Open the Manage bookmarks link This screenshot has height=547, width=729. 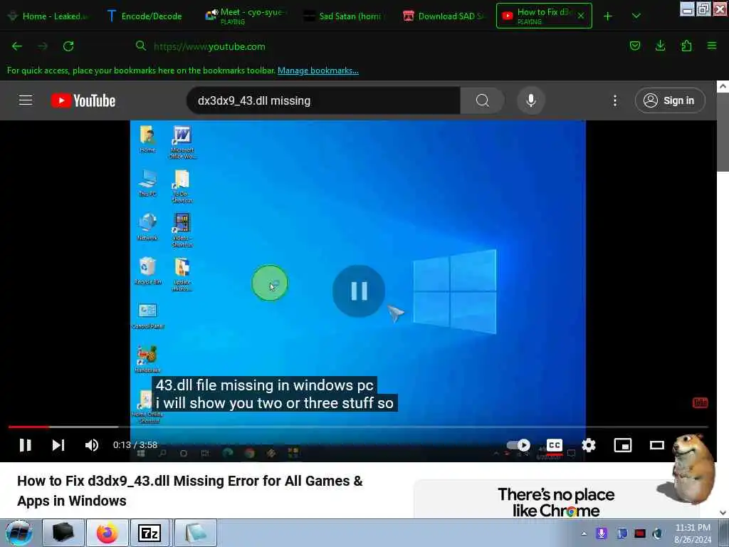[318, 71]
